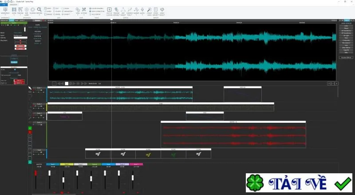This screenshot has height=195, width=355.
Task: Switch to the highlighted blue panel tab
Action: [x=12, y=20]
